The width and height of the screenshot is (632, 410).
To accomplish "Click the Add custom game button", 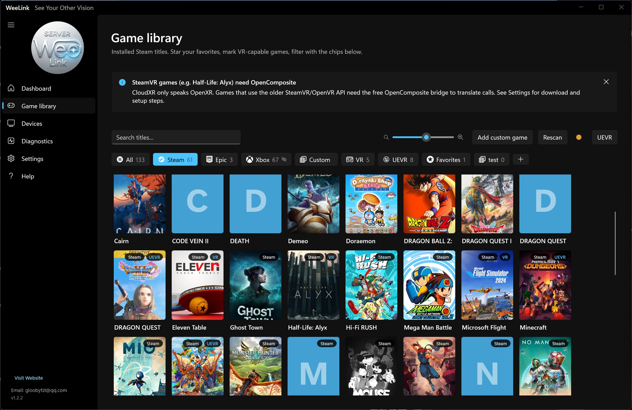I will coord(502,137).
